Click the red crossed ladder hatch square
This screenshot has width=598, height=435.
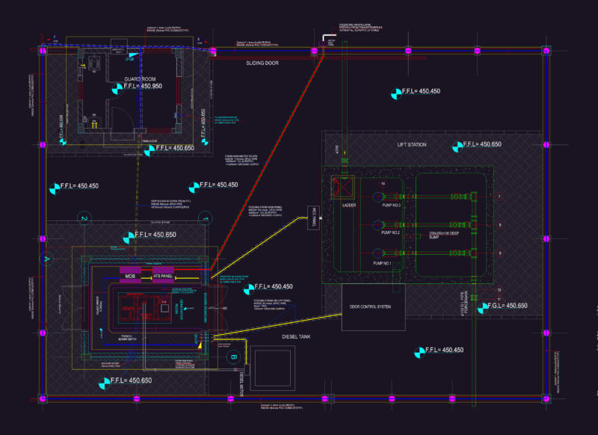click(342, 187)
